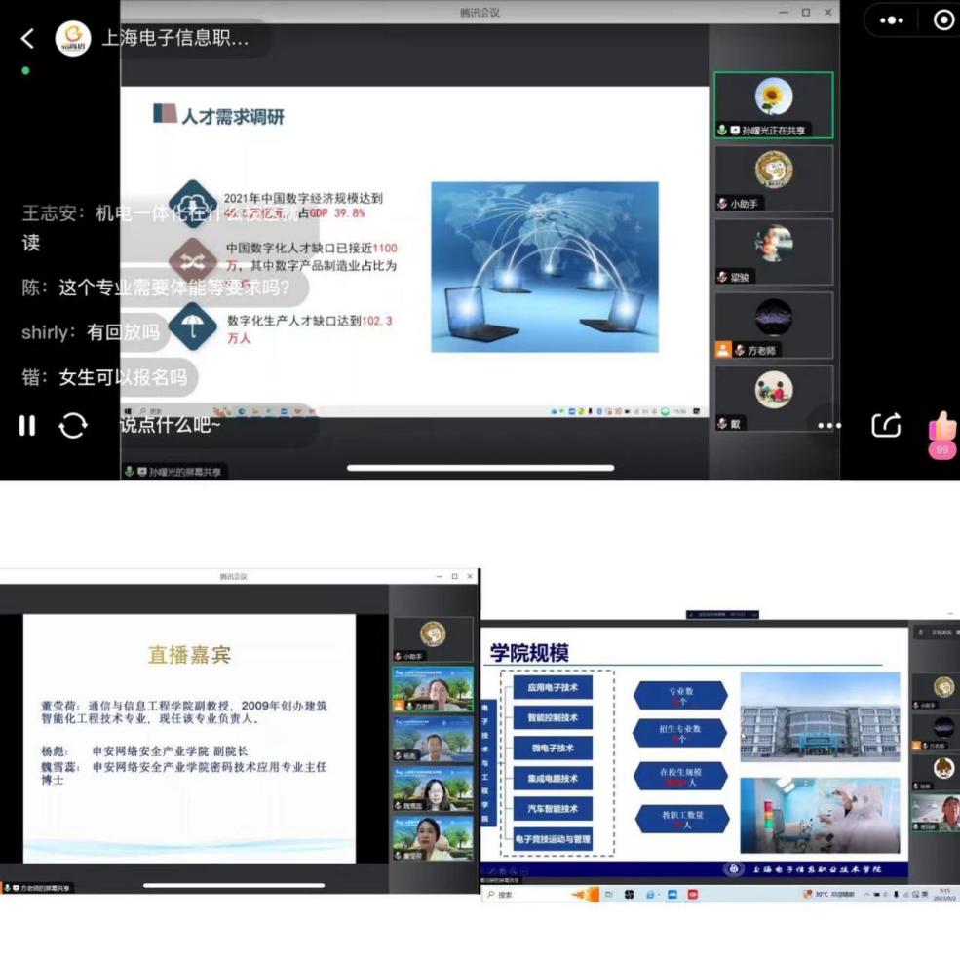Select the 梁骏 participant tile
This screenshot has width=960, height=960.
773,251
